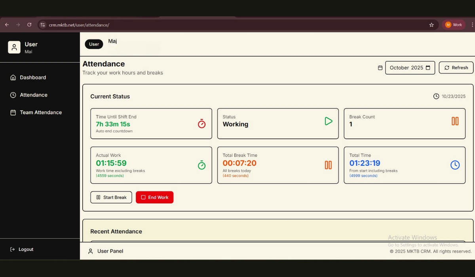Click the calendar icon left of month field
This screenshot has width=475, height=277.
coord(380,68)
